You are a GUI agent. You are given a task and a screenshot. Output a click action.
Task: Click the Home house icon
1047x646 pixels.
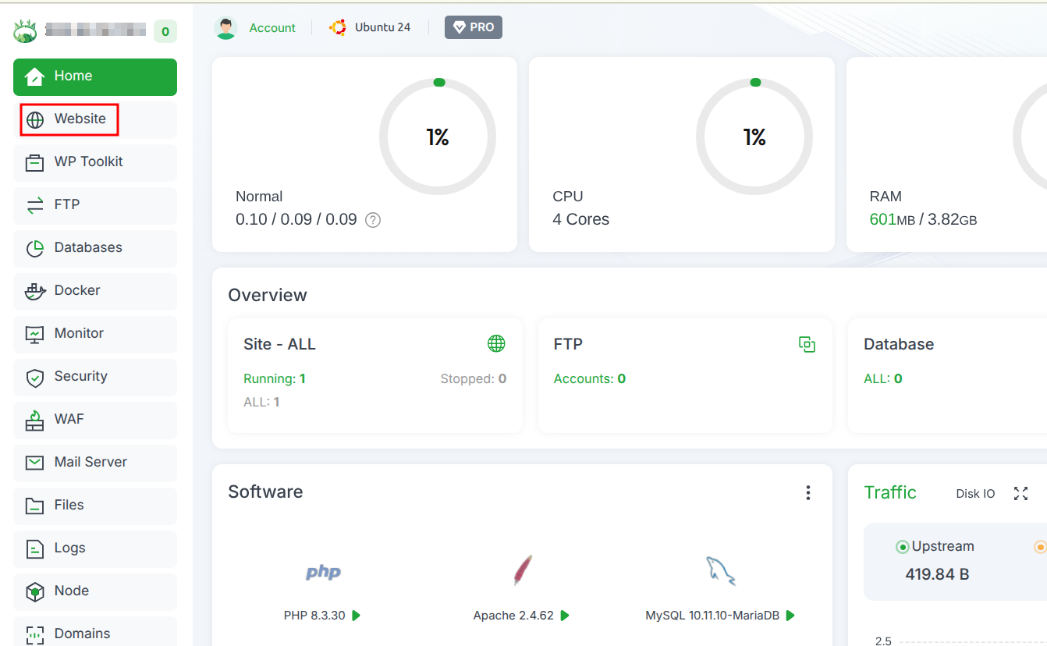click(34, 76)
